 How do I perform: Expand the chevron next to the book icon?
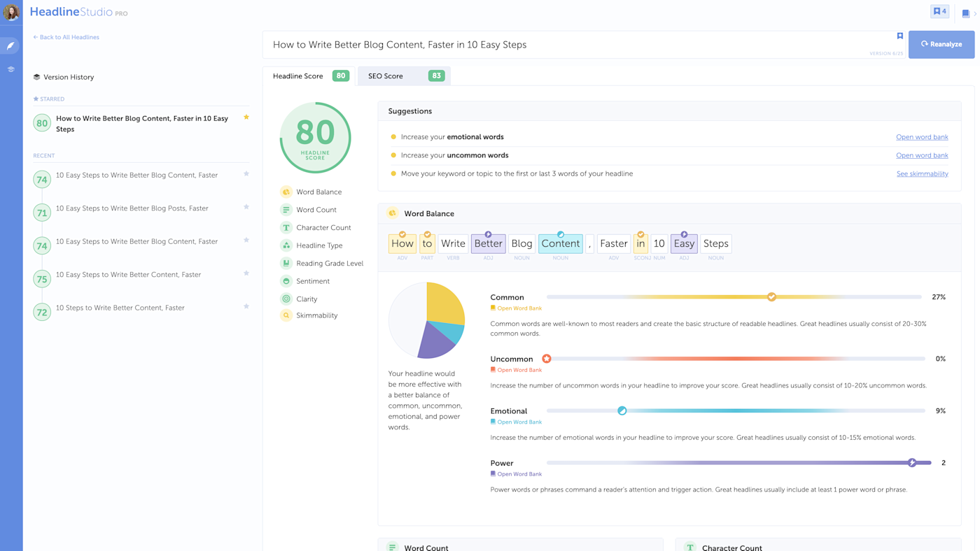pos(976,13)
